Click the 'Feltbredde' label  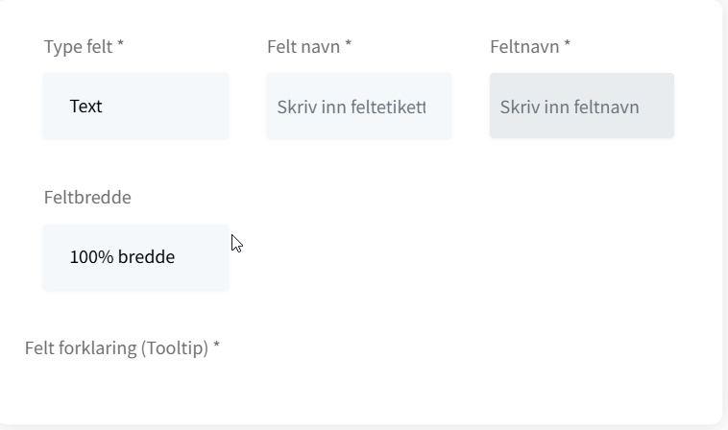[x=87, y=198]
